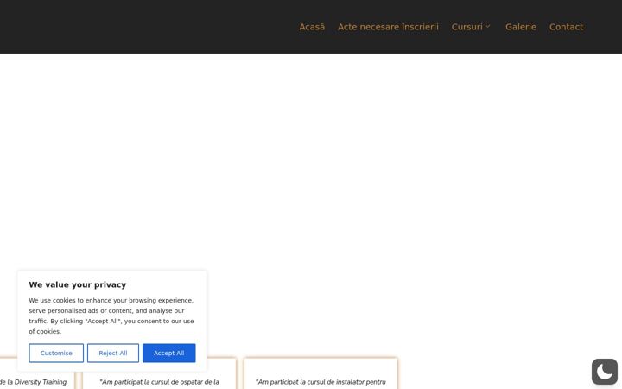Reject all cookies
622x389 pixels.
coord(113,353)
